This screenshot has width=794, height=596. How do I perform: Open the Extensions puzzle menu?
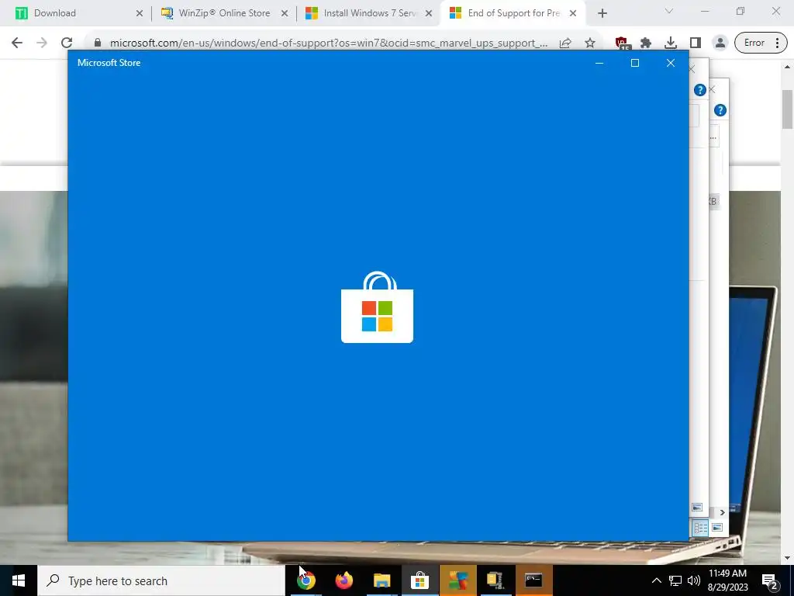(x=646, y=43)
